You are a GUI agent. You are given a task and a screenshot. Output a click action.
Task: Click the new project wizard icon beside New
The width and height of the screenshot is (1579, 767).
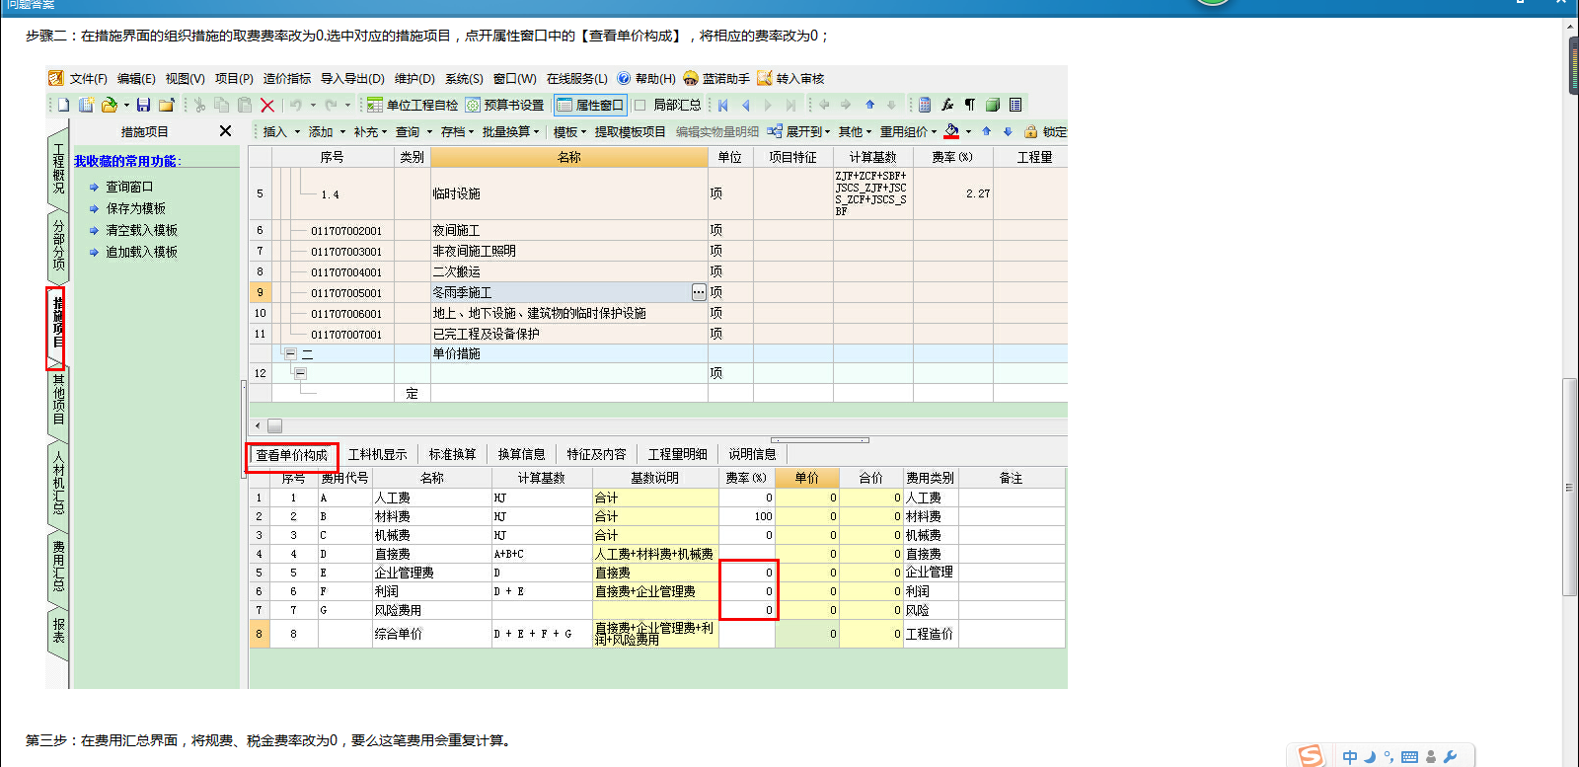click(x=86, y=105)
